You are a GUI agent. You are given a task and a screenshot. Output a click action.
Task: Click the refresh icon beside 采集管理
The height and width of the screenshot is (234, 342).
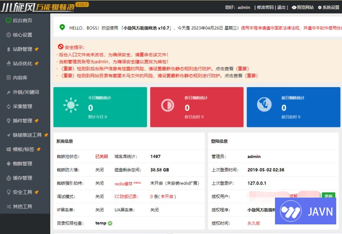click(x=8, y=107)
